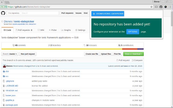The height and width of the screenshot is (108, 173).
Task: Click the GitHub octocat logo
Action: click(3, 13)
